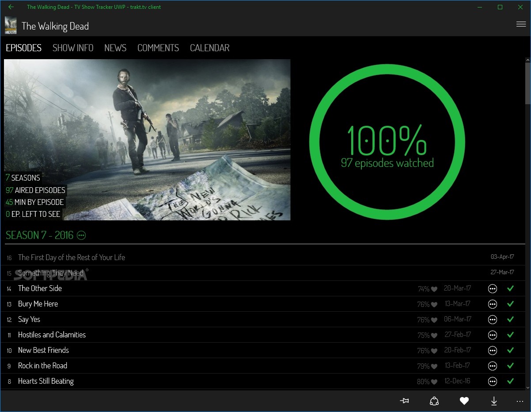
Task: Open episode Bury Me Here
Action: (38, 304)
